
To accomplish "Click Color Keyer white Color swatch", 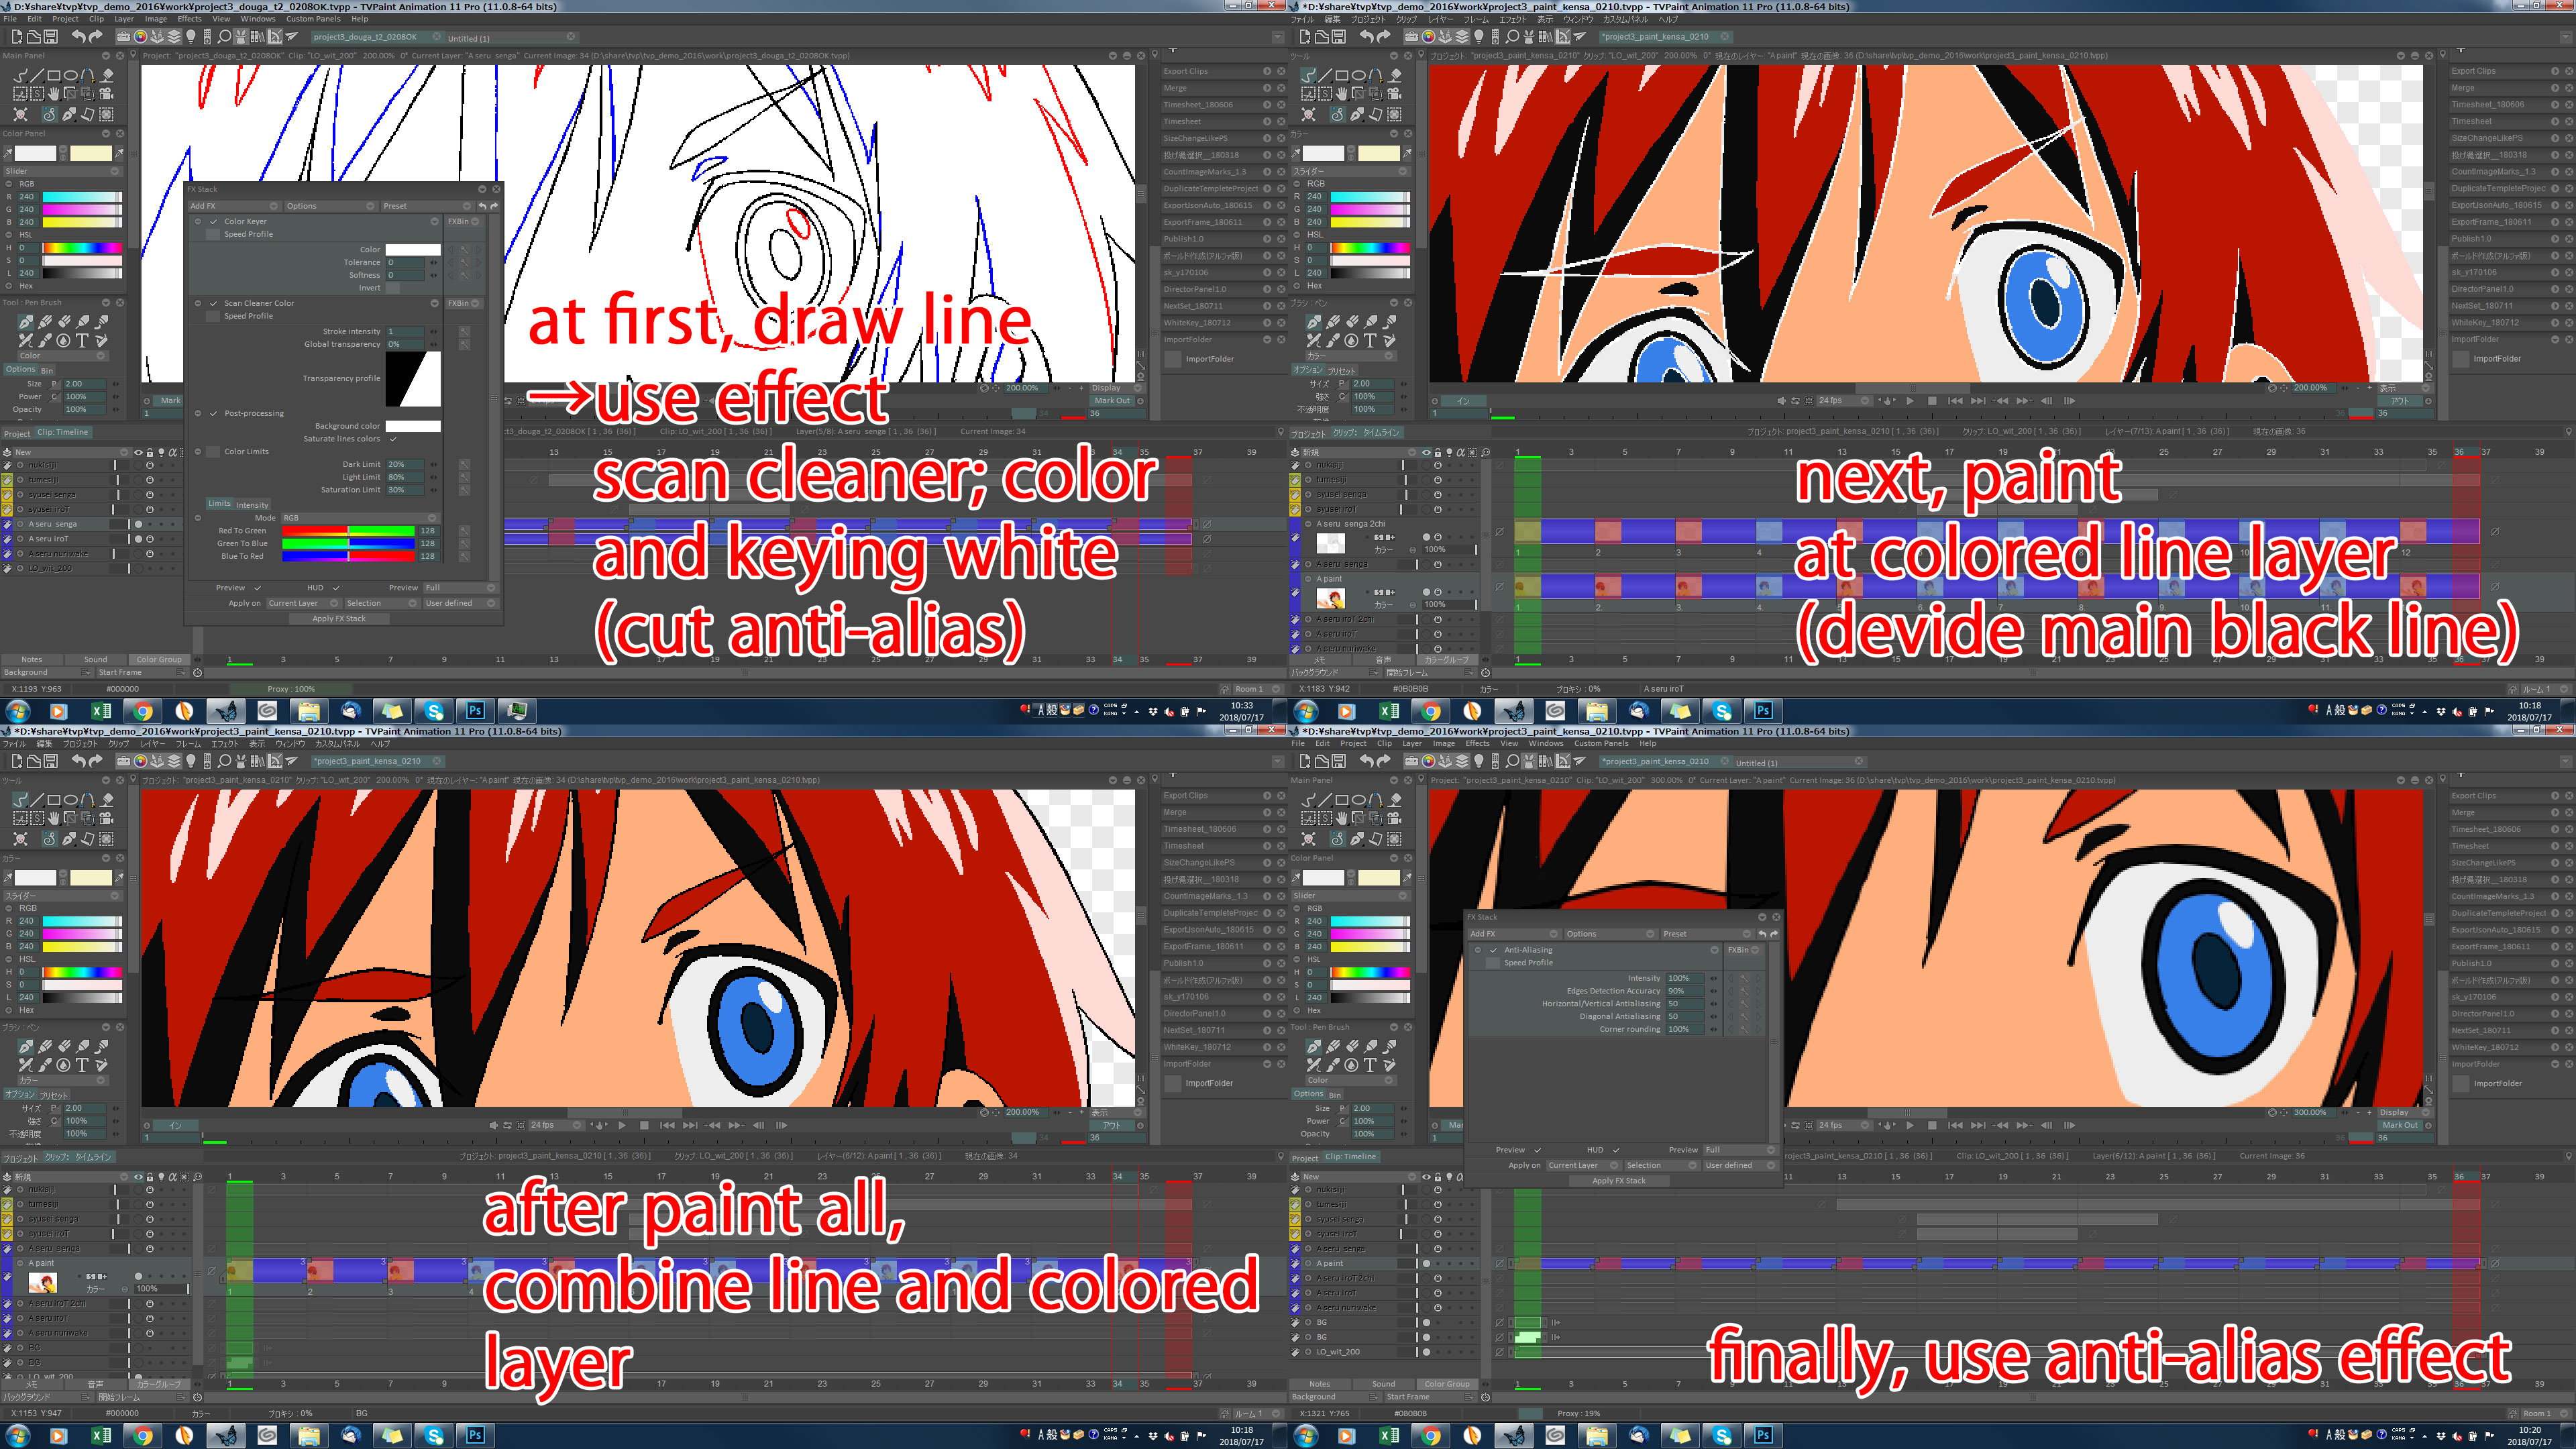I will (412, 249).
